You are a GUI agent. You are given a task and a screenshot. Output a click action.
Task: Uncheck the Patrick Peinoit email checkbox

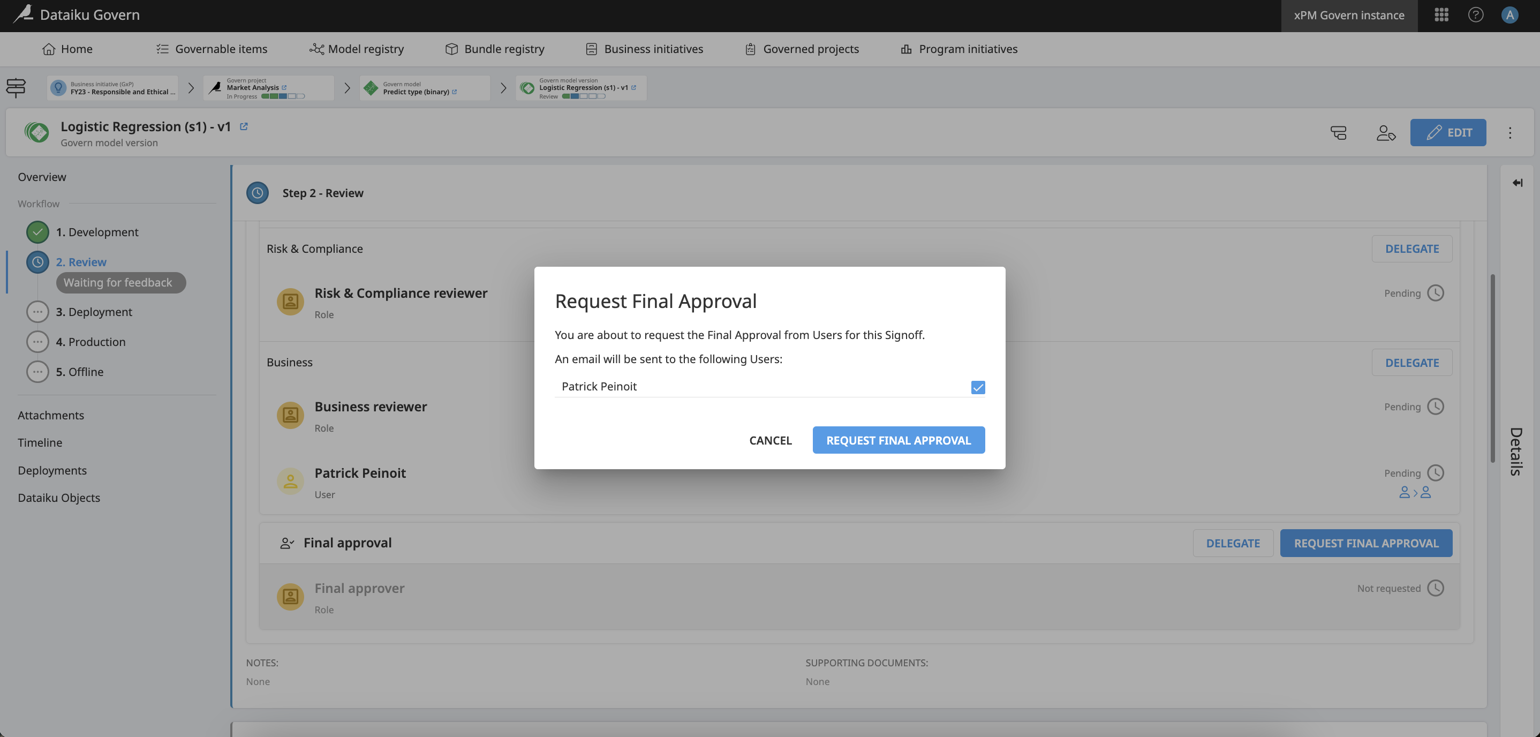coord(977,387)
